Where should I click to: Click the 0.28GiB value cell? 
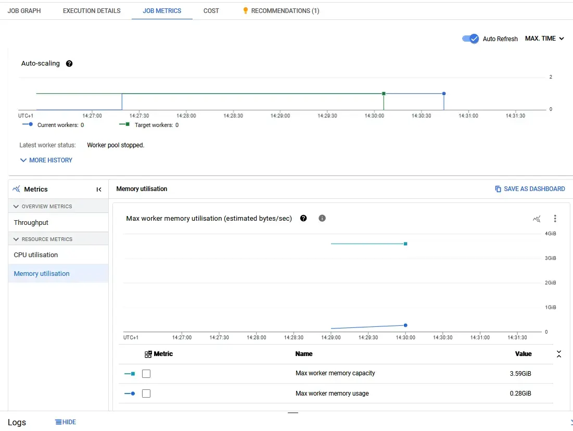point(520,394)
